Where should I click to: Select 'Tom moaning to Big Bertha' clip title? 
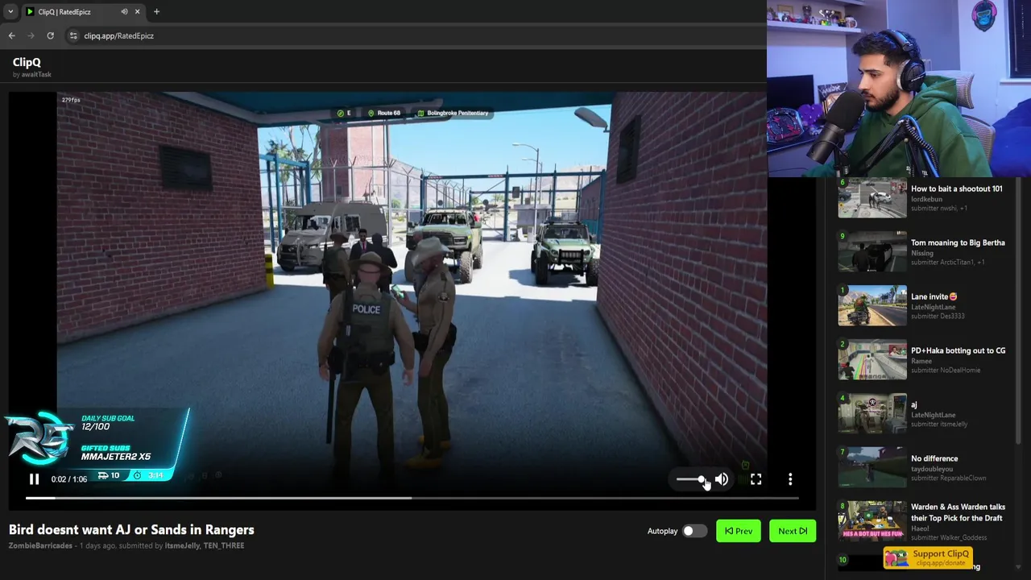pyautogui.click(x=958, y=242)
